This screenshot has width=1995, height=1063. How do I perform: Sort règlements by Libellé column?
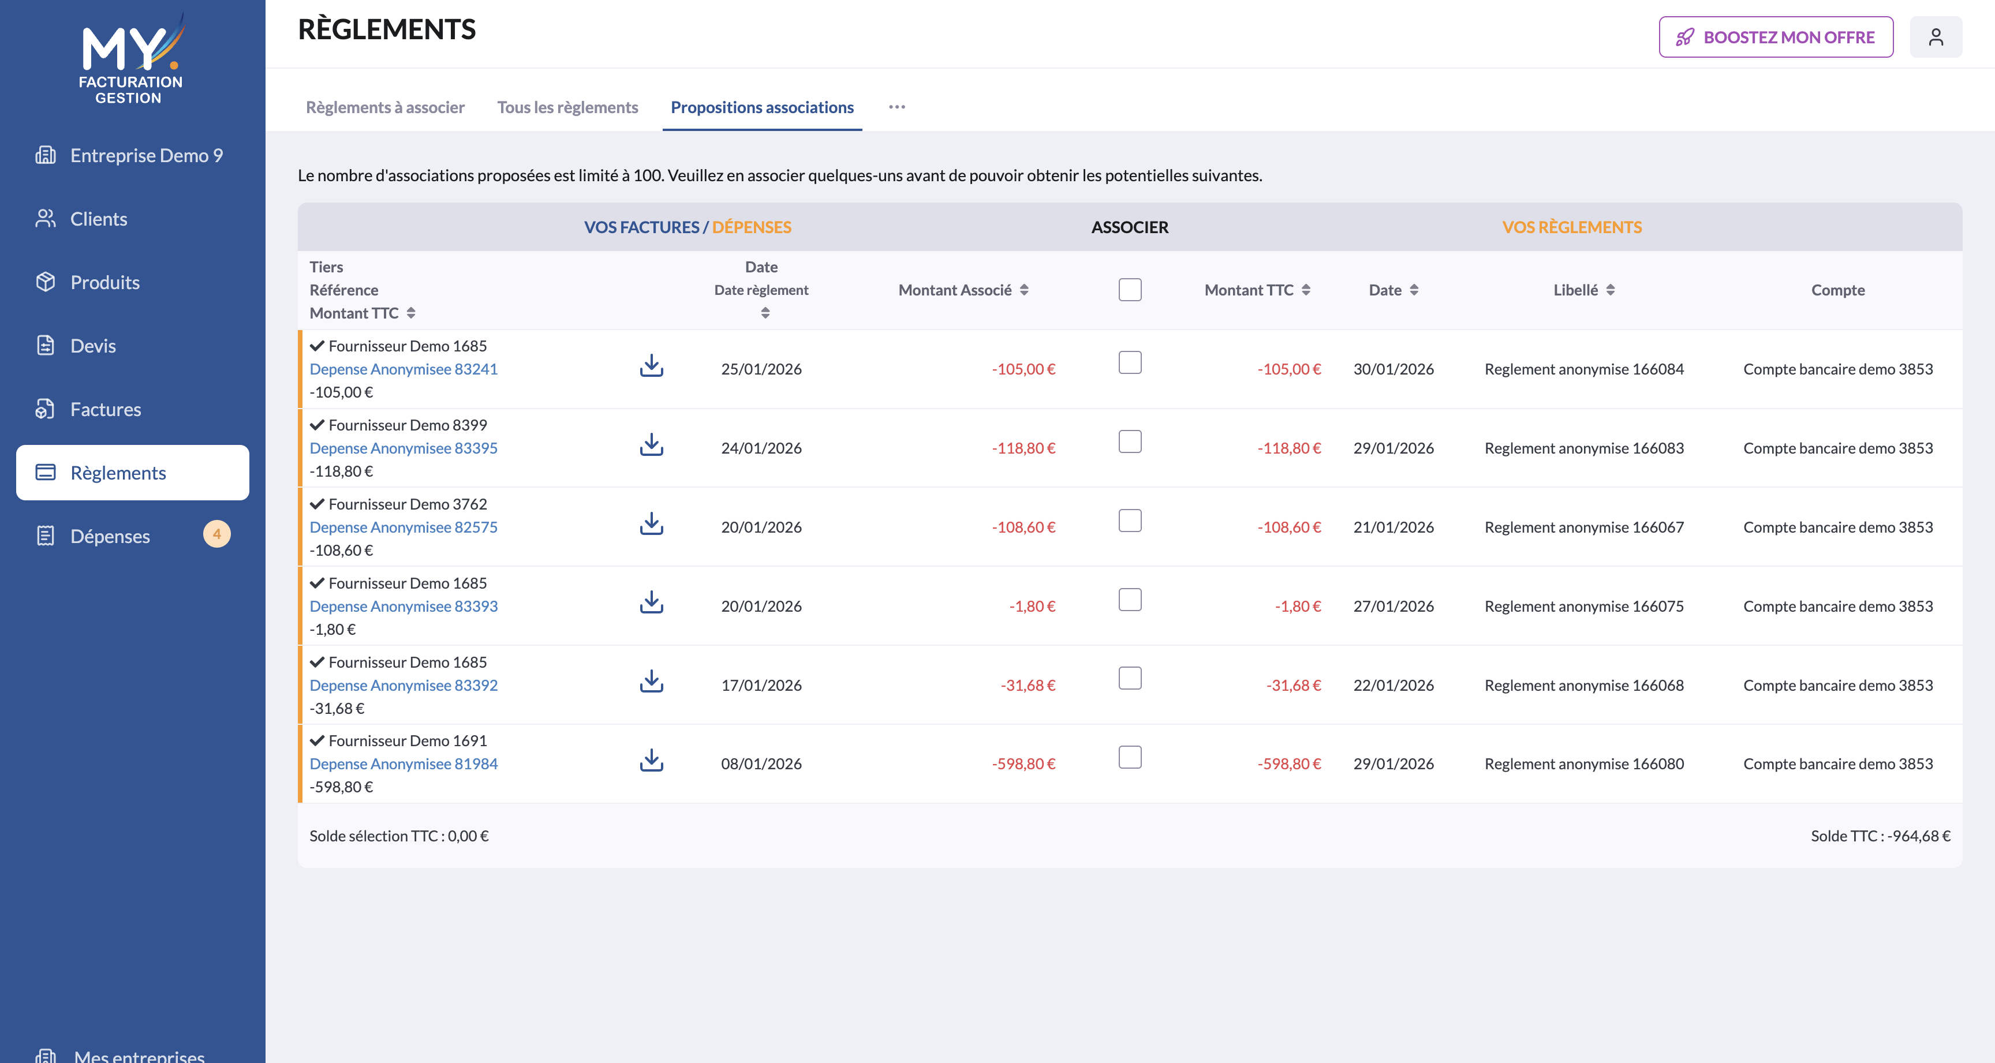1610,290
